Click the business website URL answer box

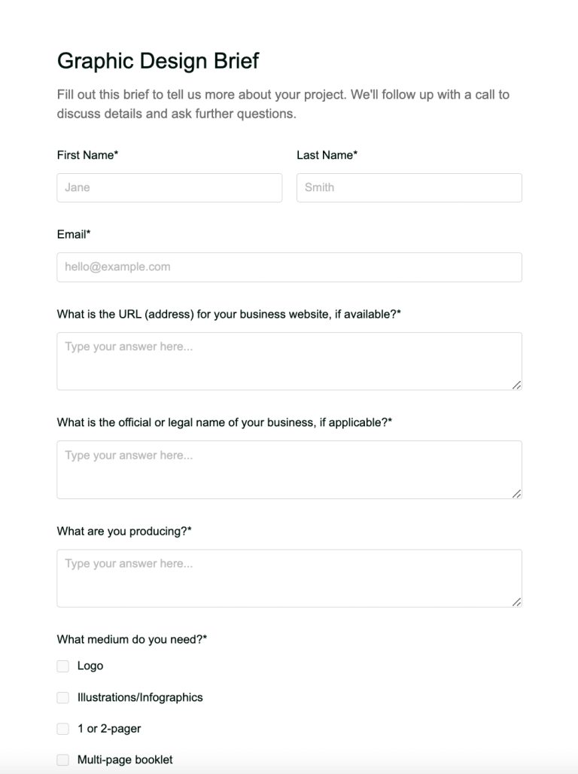(289, 360)
